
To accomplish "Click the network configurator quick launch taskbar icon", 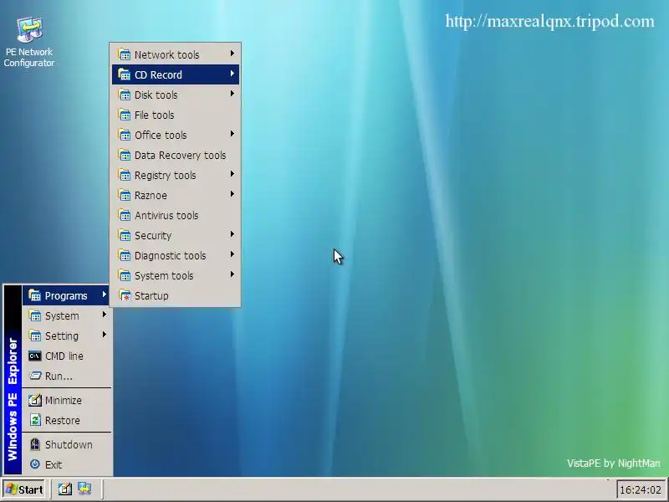I will coord(84,489).
